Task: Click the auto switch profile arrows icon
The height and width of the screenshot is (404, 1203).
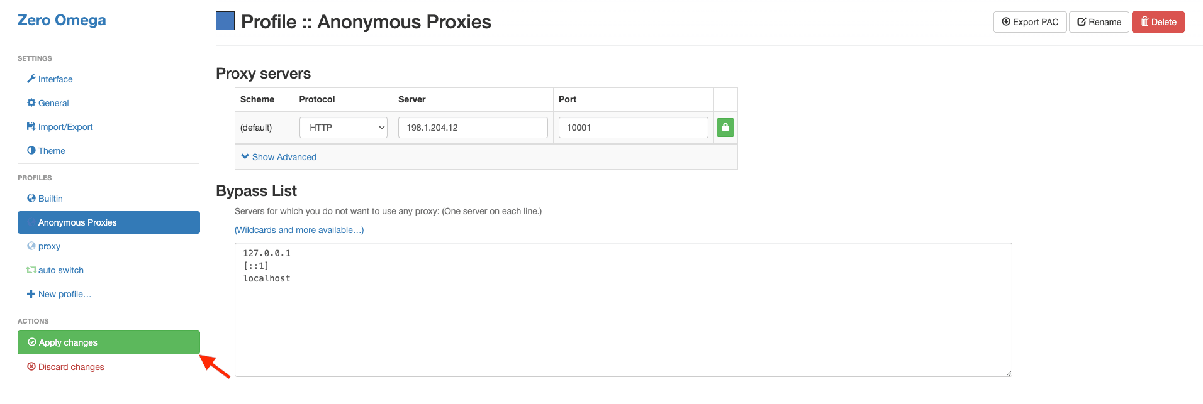Action: [x=31, y=270]
